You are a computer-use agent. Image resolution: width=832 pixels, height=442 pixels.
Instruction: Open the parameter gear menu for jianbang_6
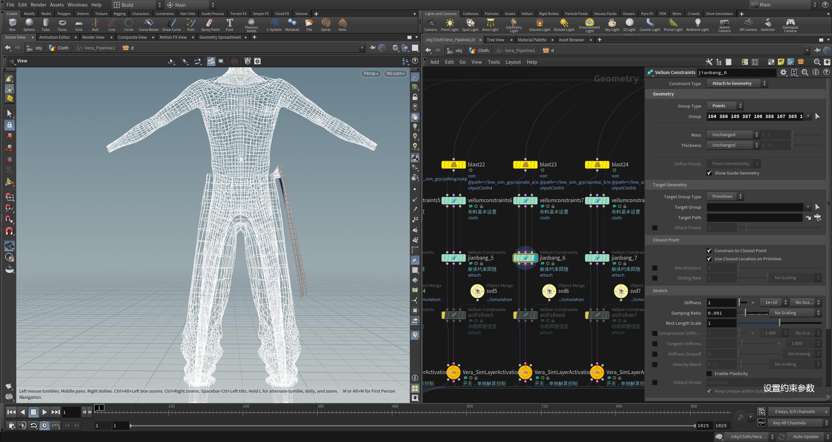tap(783, 72)
